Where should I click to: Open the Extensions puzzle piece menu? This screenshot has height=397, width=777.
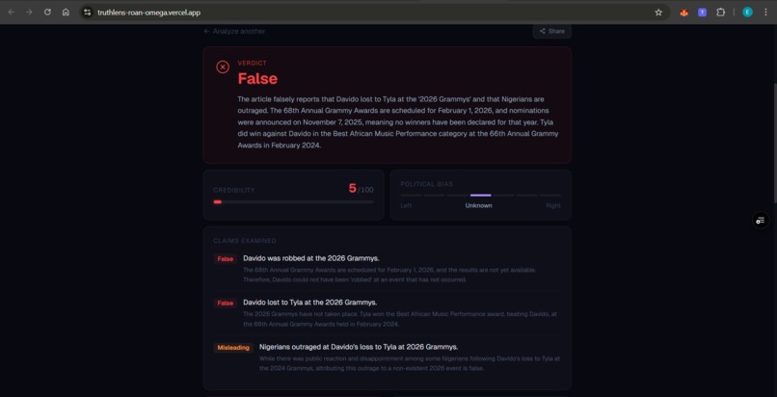click(720, 13)
